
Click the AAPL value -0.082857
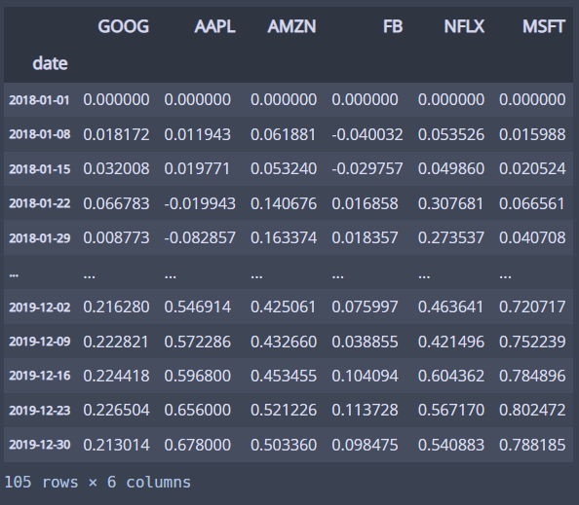(x=200, y=237)
